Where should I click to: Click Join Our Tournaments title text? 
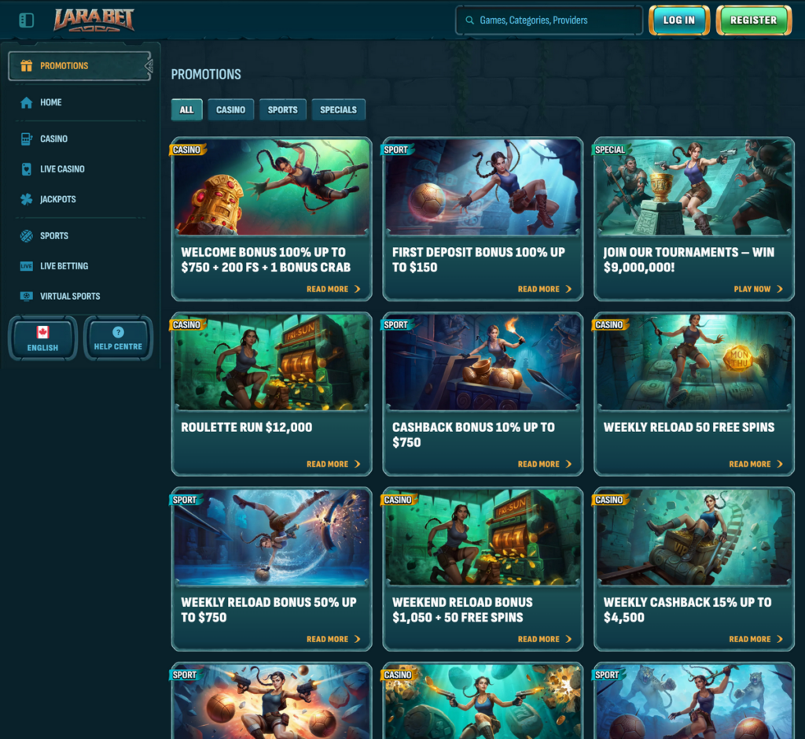[x=689, y=260]
